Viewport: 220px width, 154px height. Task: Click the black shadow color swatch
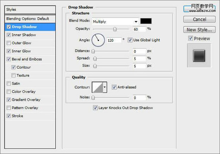tap(146, 21)
